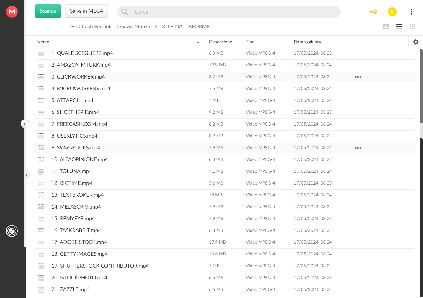Open the transfers circular arrows icon
This screenshot has height=298, width=423.
click(12, 231)
